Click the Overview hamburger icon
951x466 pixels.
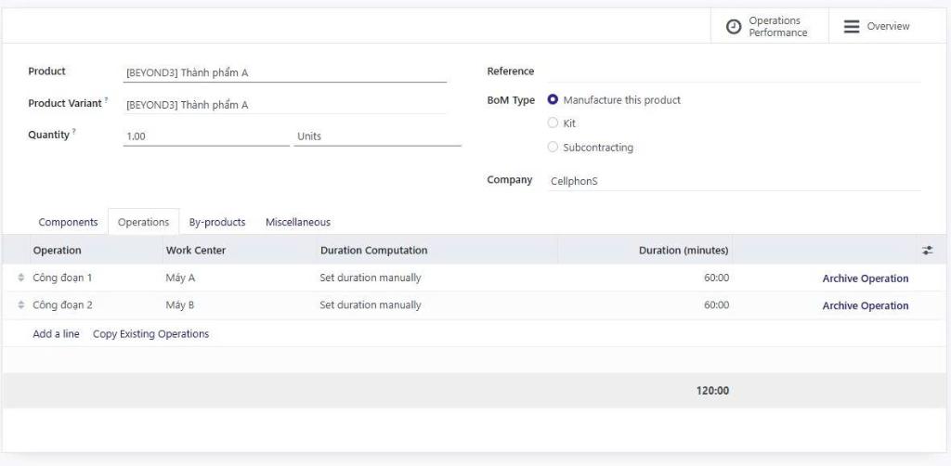(x=852, y=27)
